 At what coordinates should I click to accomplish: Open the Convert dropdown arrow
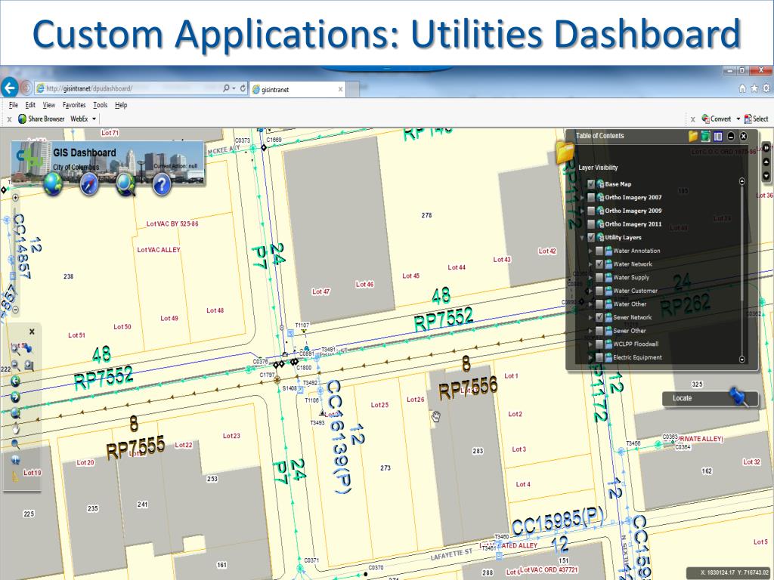(x=738, y=119)
